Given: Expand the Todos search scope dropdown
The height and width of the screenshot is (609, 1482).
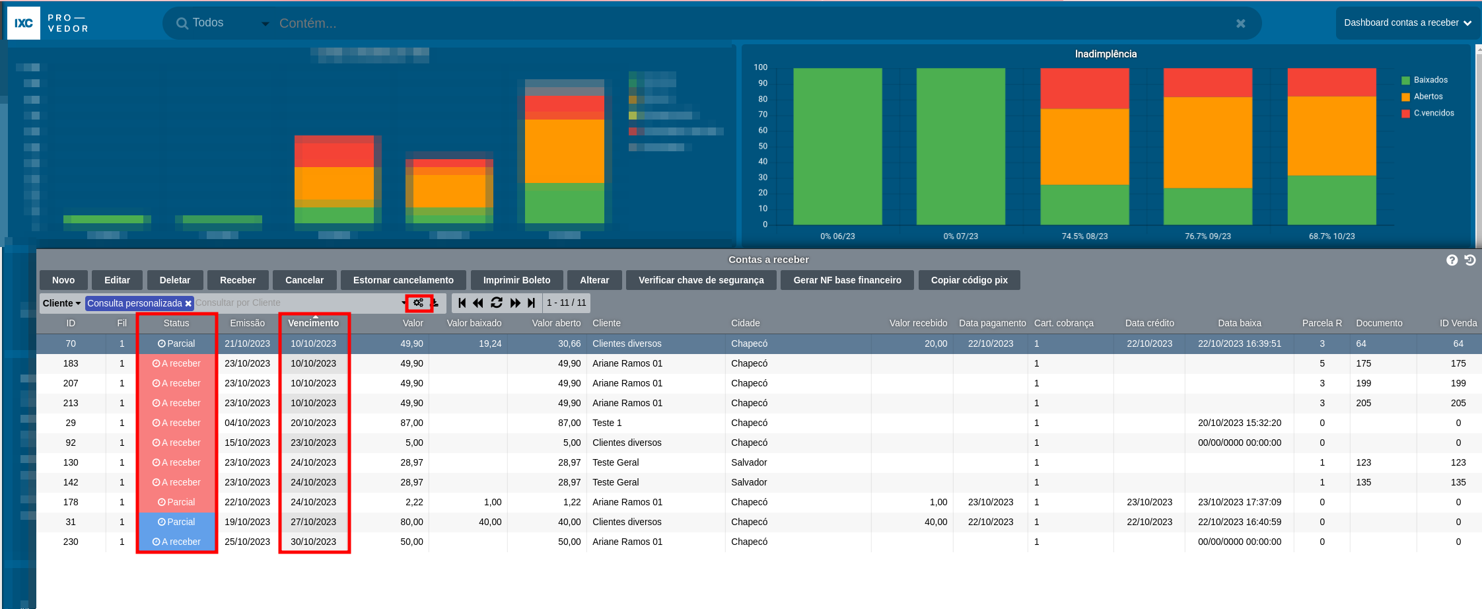Looking at the screenshot, I should [x=265, y=24].
